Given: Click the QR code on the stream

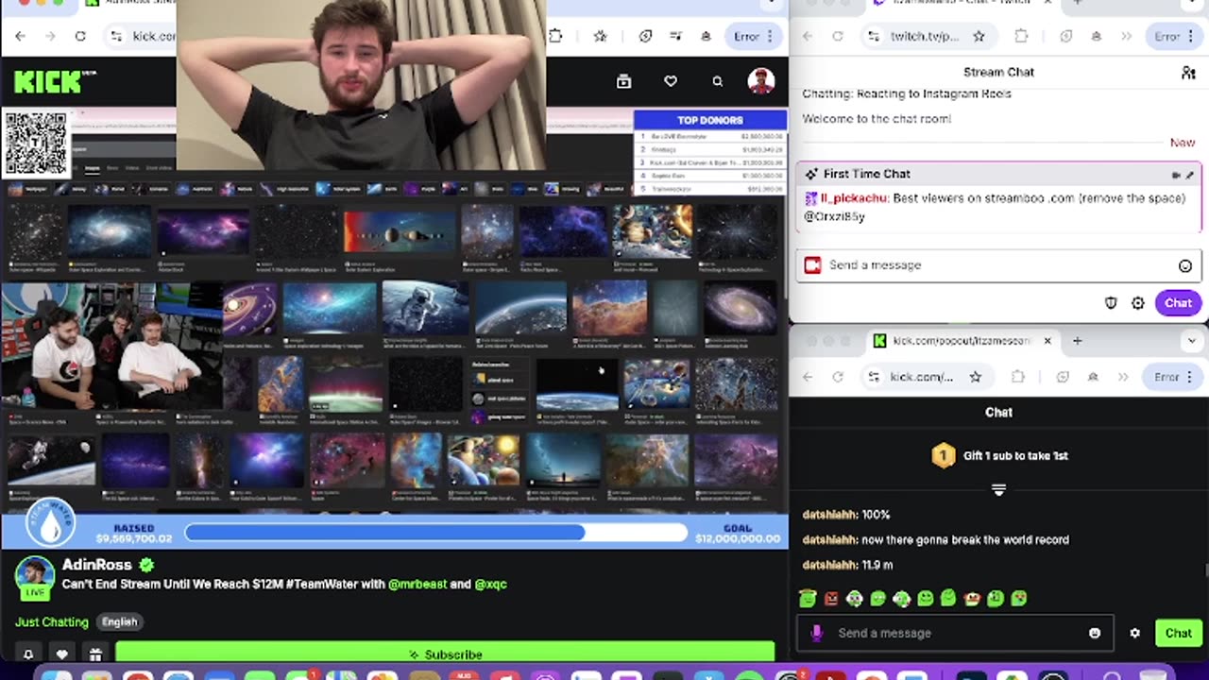Looking at the screenshot, I should [x=36, y=143].
